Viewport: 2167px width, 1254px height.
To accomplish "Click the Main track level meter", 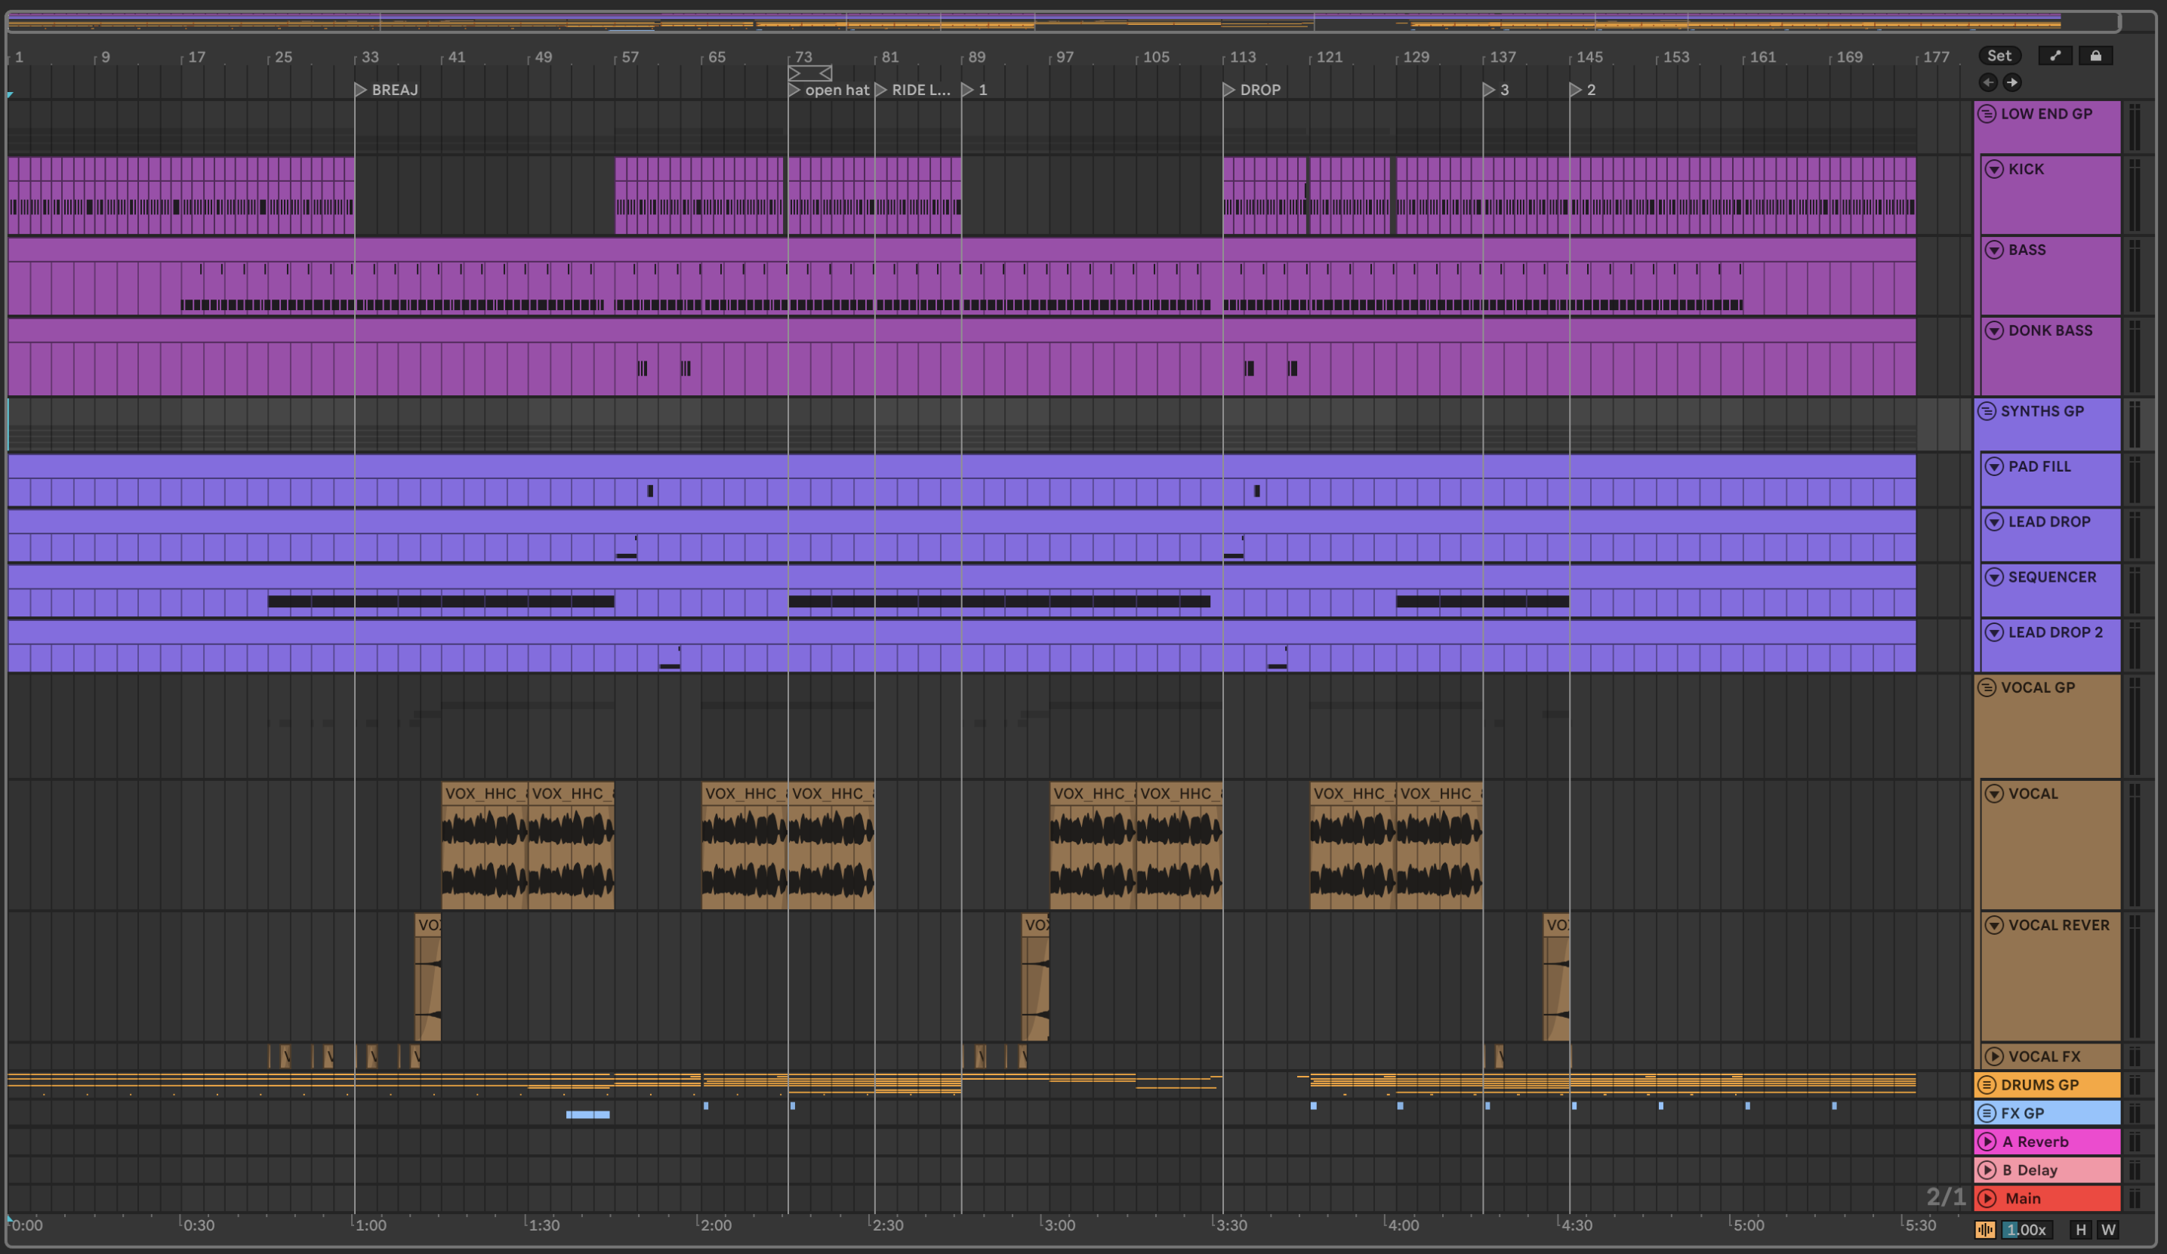I will click(x=2135, y=1199).
